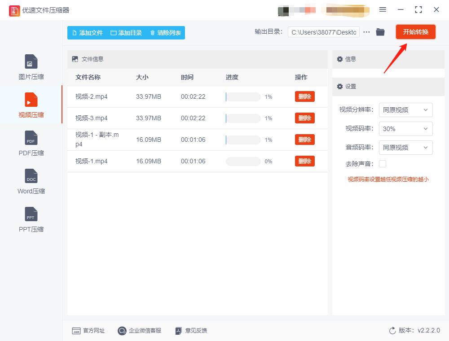This screenshot has height=341, width=449.
Task: Switch to 图片压缩 image compression mode
Action: (x=31, y=66)
